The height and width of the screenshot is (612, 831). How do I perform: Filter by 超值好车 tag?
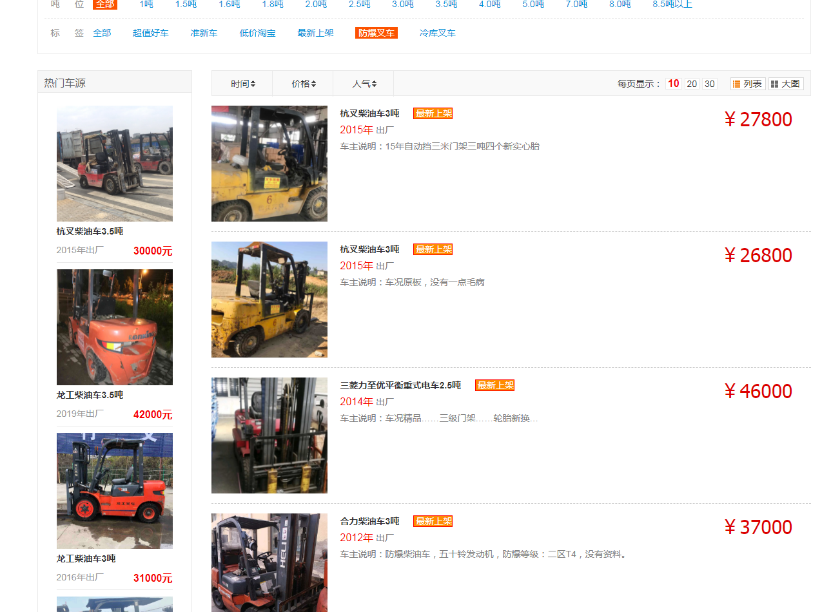[151, 33]
